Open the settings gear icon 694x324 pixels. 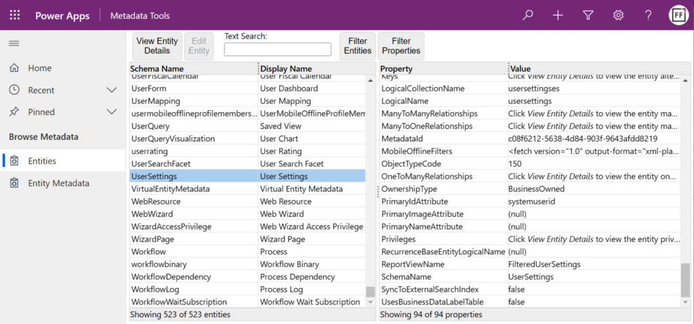tap(618, 16)
